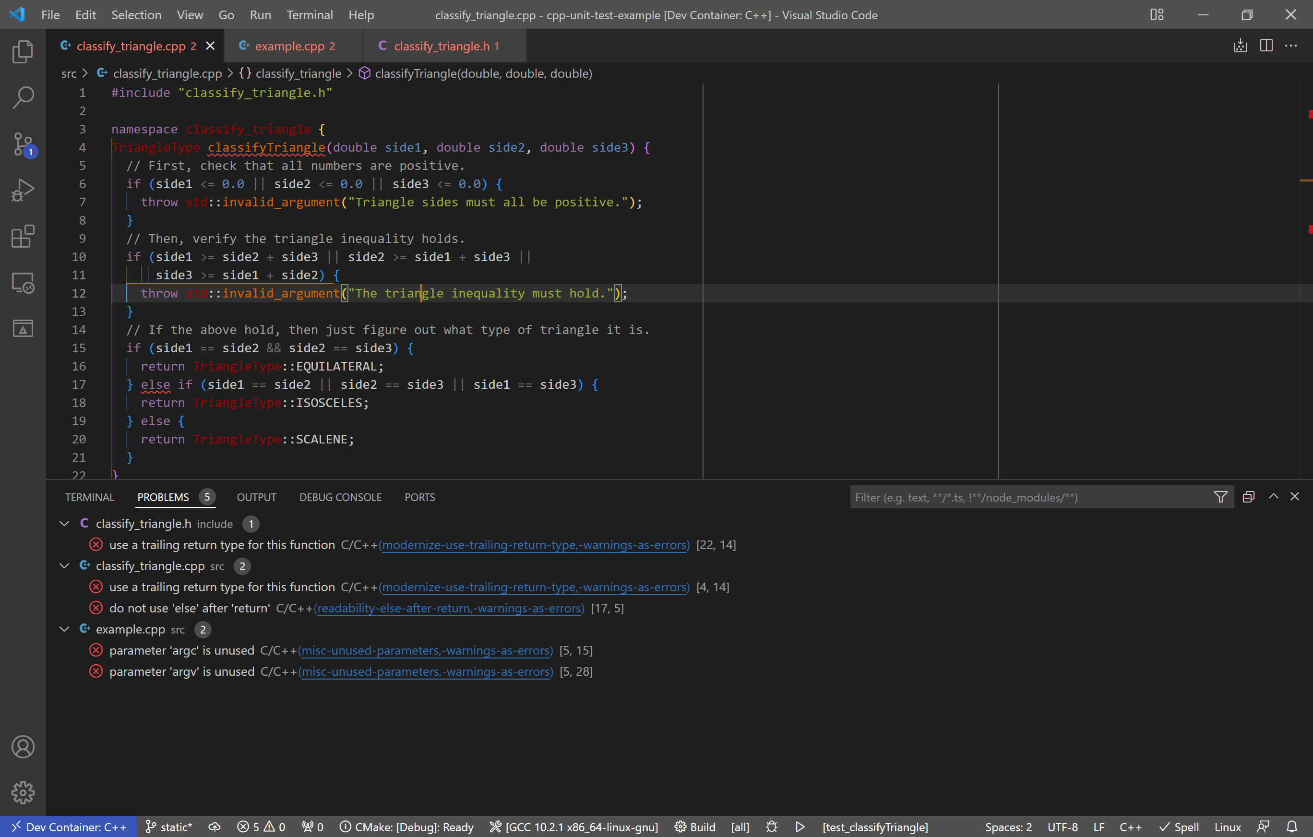Image resolution: width=1313 pixels, height=837 pixels.
Task: Open the notifications bell
Action: point(1292,826)
